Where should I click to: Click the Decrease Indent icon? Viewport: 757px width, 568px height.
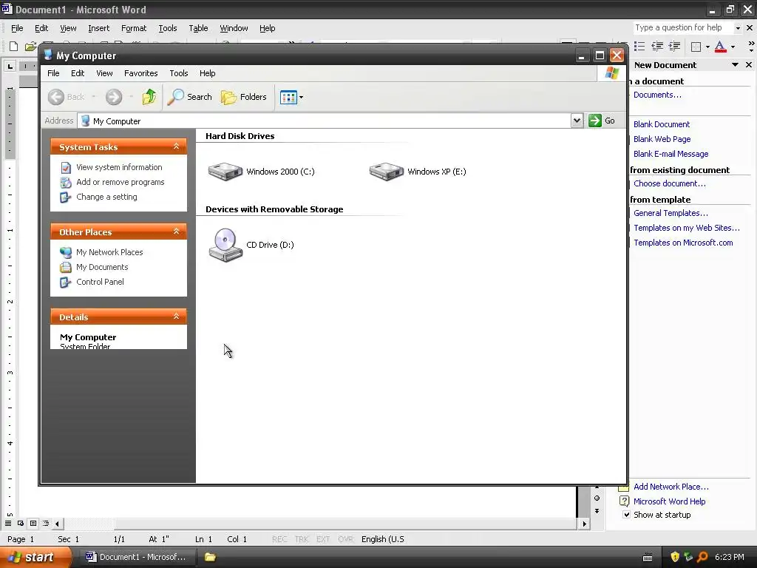click(657, 47)
